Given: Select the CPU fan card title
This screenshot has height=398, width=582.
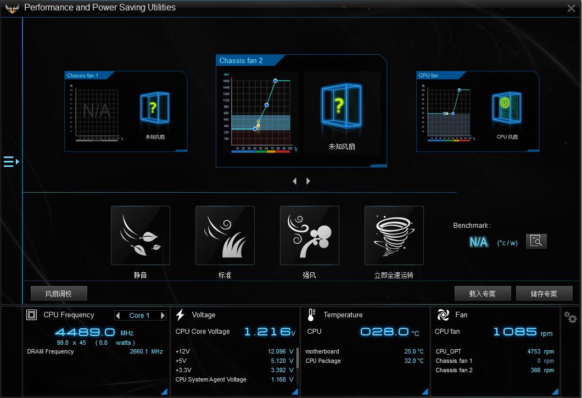Looking at the screenshot, I should coord(428,75).
